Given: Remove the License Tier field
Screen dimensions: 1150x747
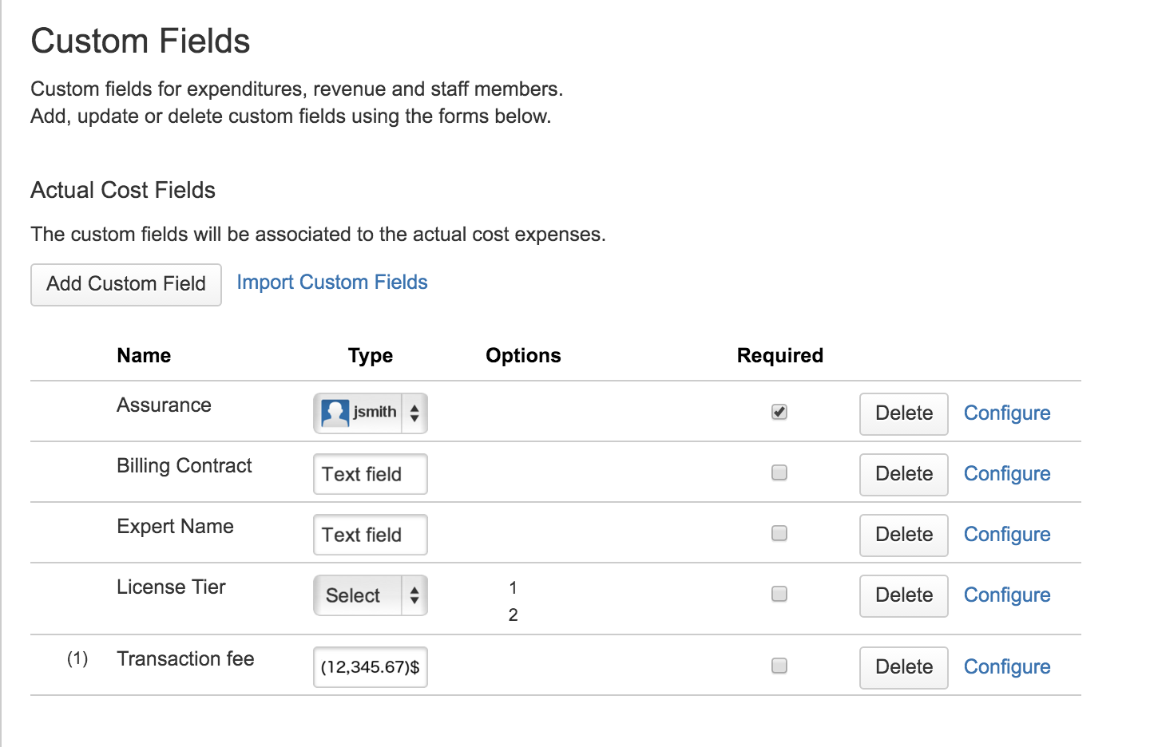Looking at the screenshot, I should tap(903, 595).
